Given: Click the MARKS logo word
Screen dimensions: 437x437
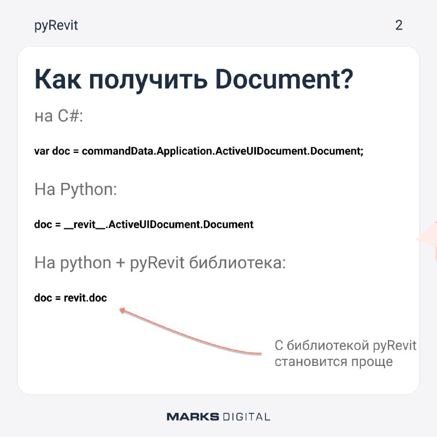Looking at the screenshot, I should (193, 417).
